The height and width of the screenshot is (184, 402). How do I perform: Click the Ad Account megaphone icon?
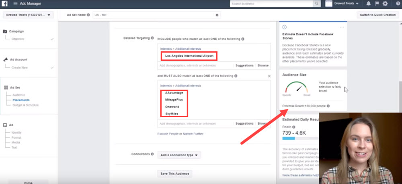coord(5,59)
